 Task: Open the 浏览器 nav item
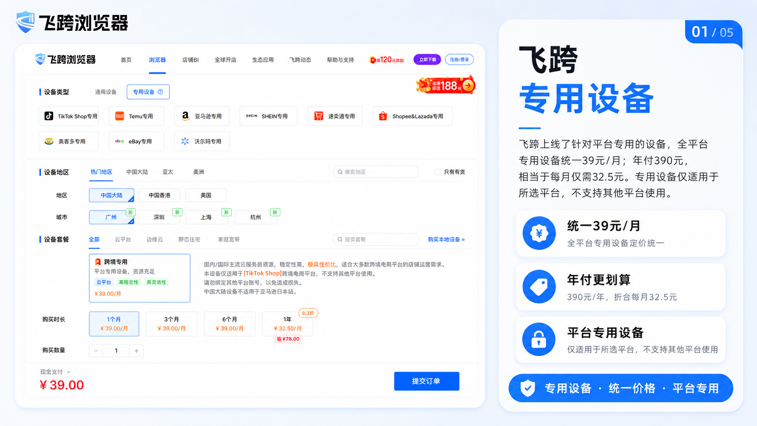tap(158, 60)
